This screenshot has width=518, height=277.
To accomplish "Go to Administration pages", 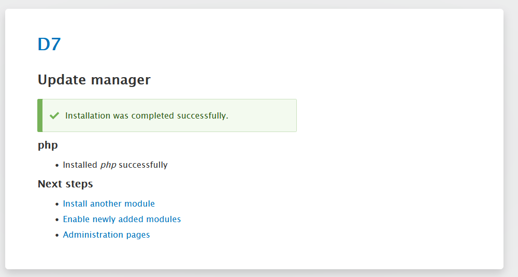I will 106,235.
